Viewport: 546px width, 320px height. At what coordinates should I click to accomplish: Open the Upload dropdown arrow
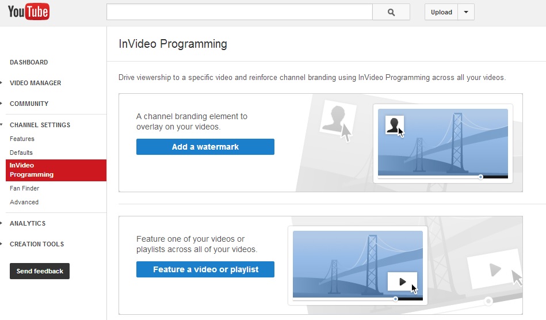click(x=466, y=12)
